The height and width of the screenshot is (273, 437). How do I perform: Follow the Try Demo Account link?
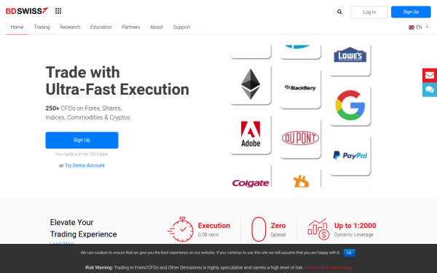click(84, 165)
